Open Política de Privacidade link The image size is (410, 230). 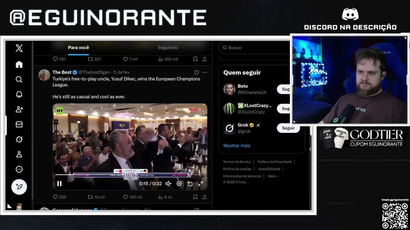275,162
